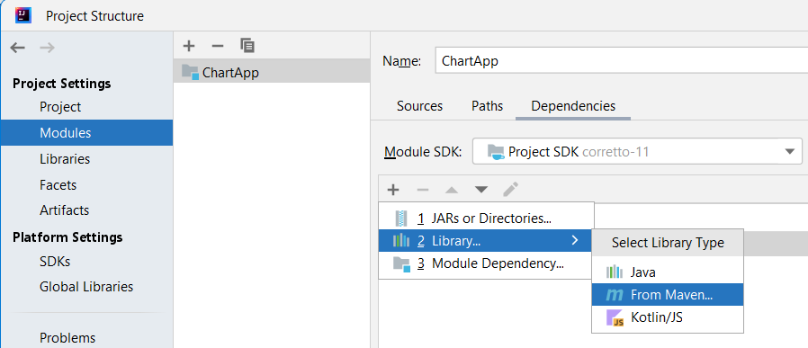Add a new module with plus icon

189,46
